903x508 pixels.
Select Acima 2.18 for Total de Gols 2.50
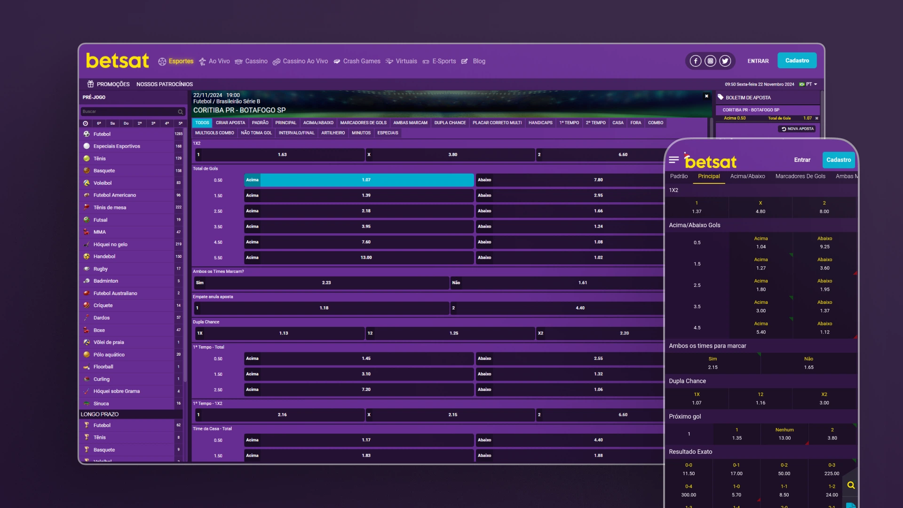coord(359,211)
